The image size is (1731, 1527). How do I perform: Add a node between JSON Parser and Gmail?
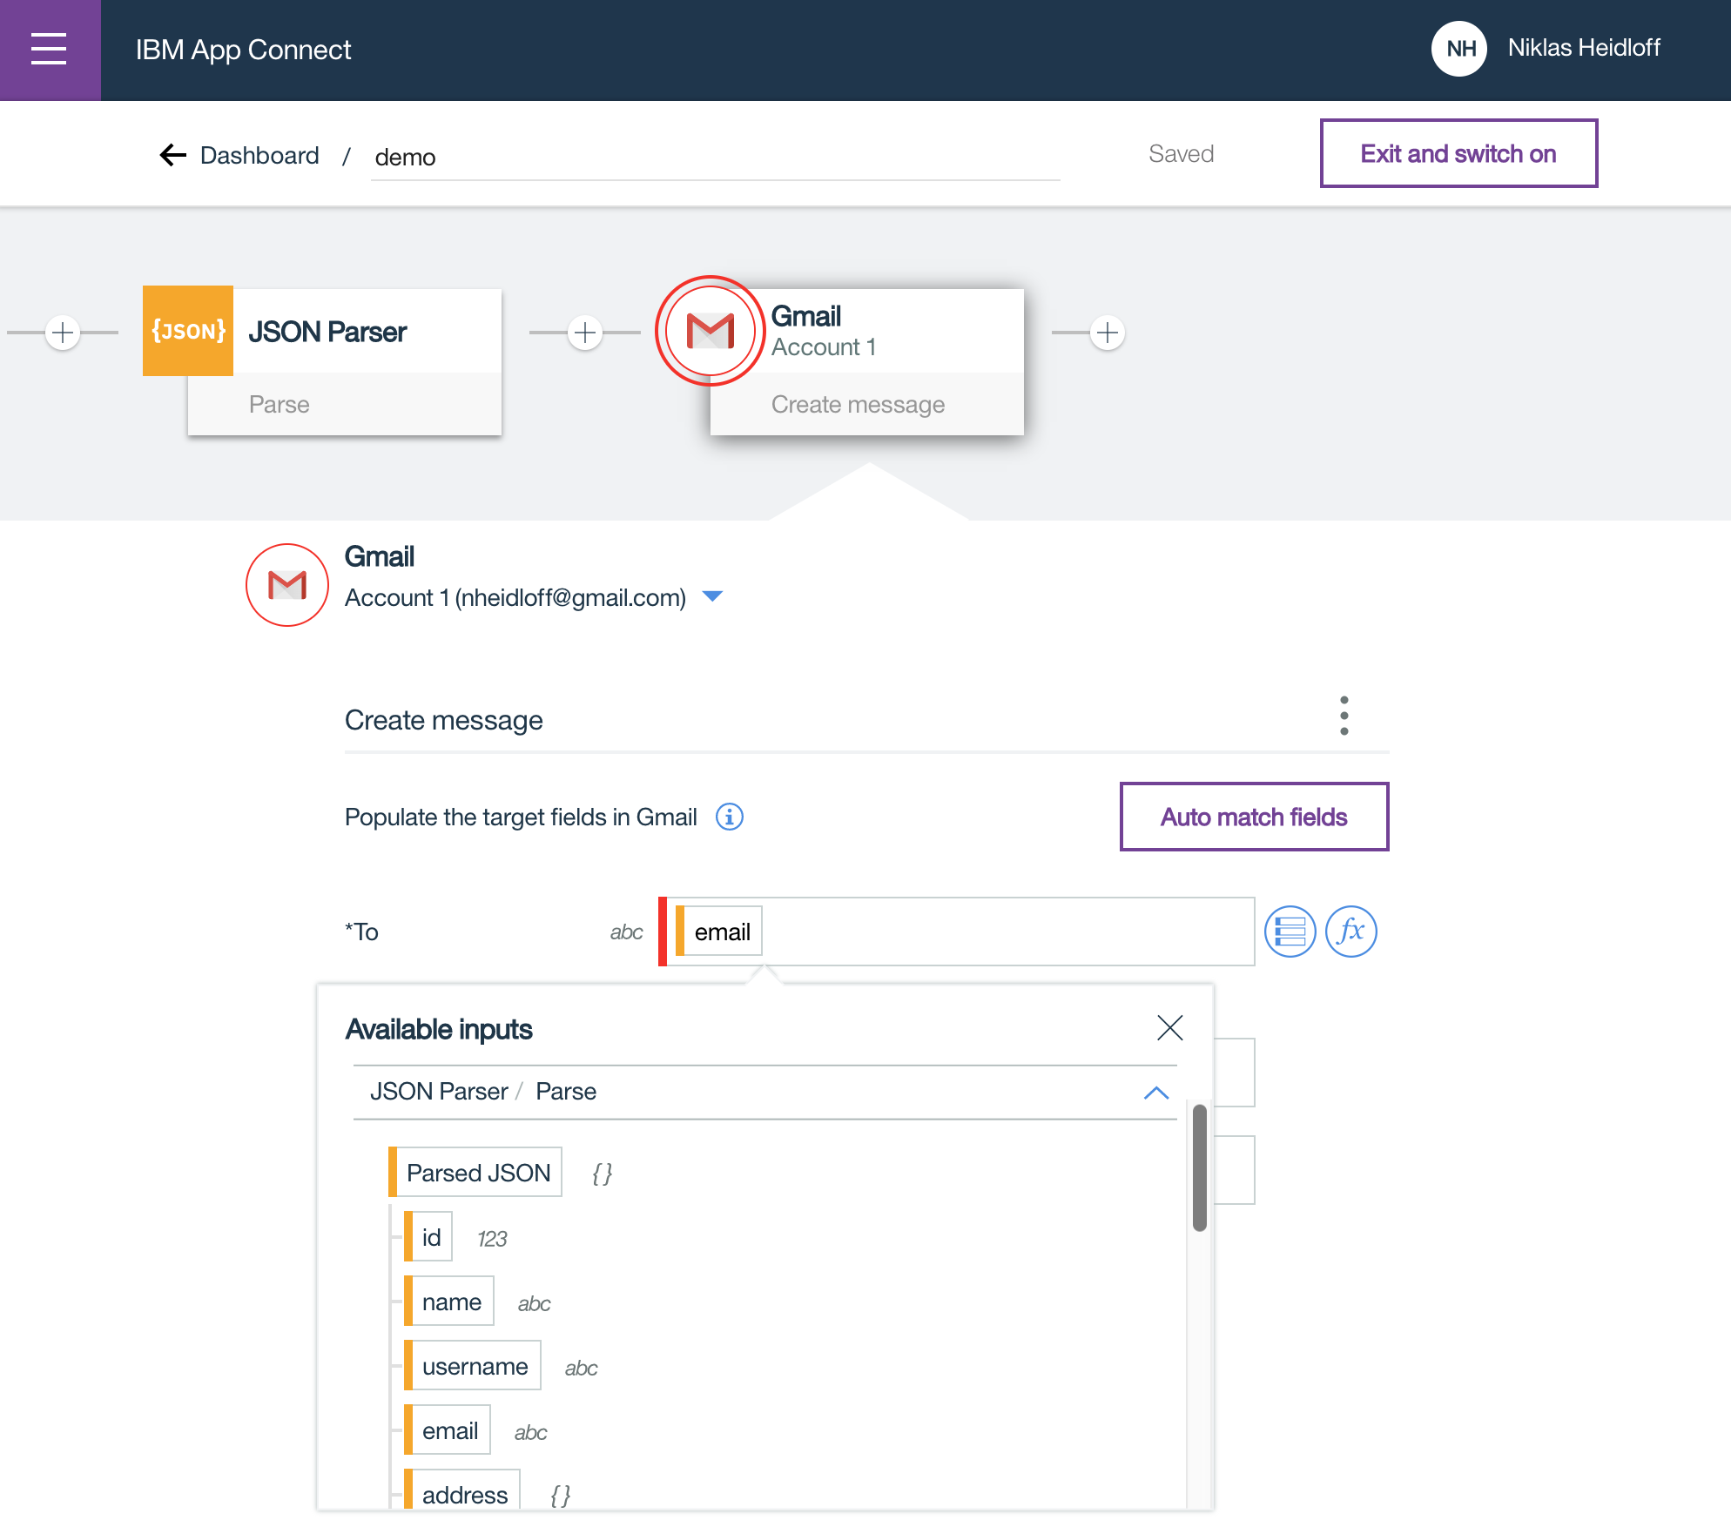coord(585,333)
